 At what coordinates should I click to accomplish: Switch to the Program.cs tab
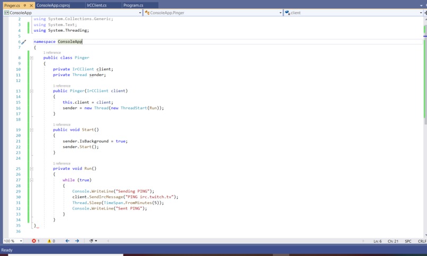[x=133, y=5]
